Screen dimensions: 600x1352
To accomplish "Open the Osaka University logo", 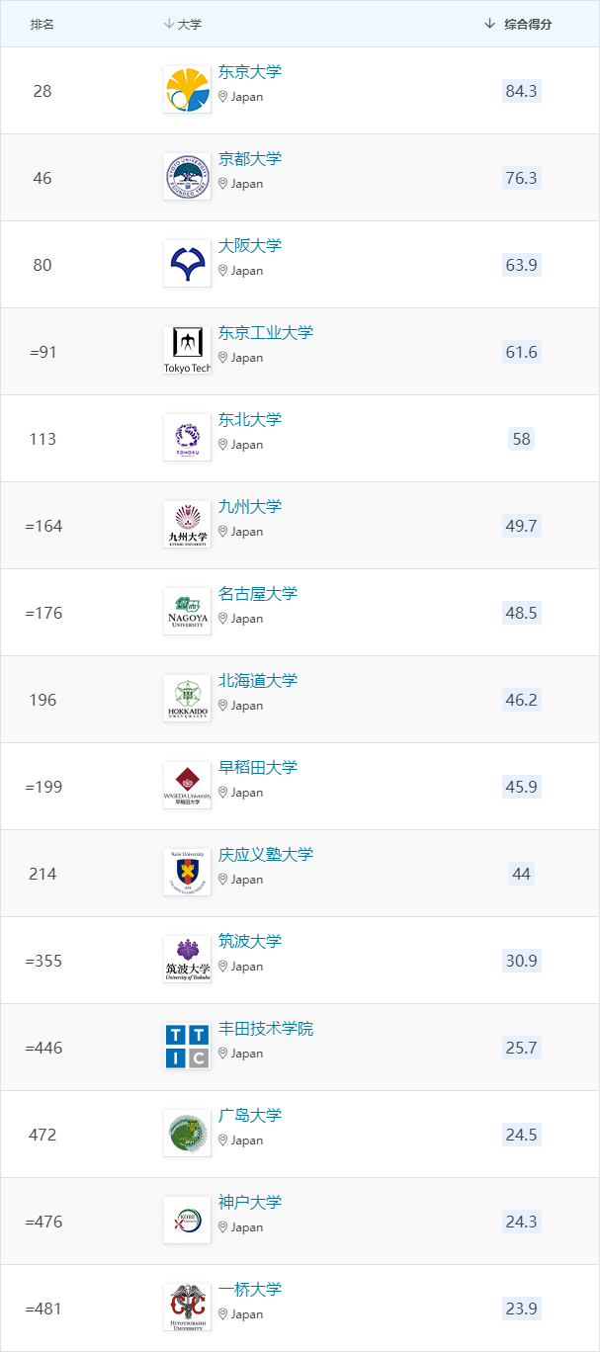I will (187, 264).
